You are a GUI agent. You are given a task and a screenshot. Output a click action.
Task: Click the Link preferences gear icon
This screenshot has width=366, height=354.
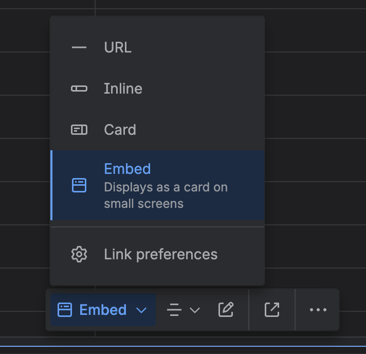[x=79, y=254]
